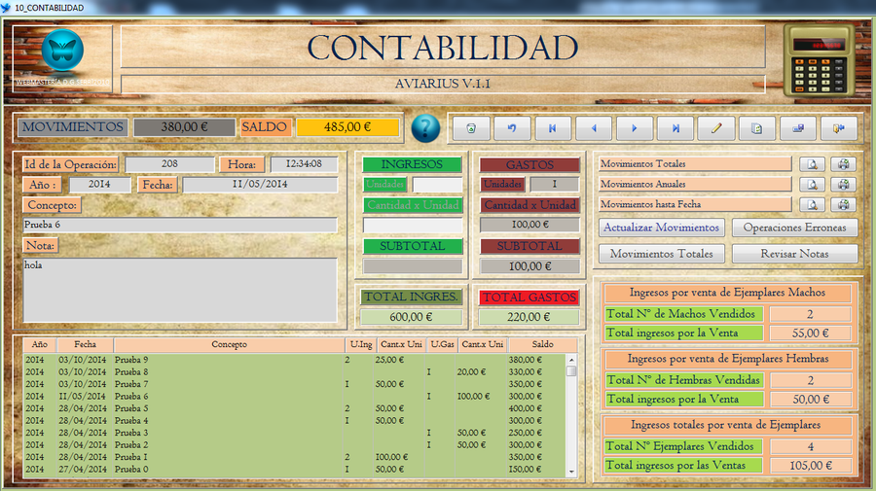876x491 pixels.
Task: Click the blue butterfly logo
Action: tap(62, 49)
